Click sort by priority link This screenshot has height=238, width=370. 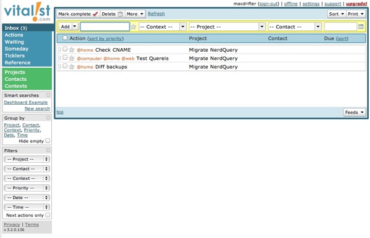(x=105, y=38)
